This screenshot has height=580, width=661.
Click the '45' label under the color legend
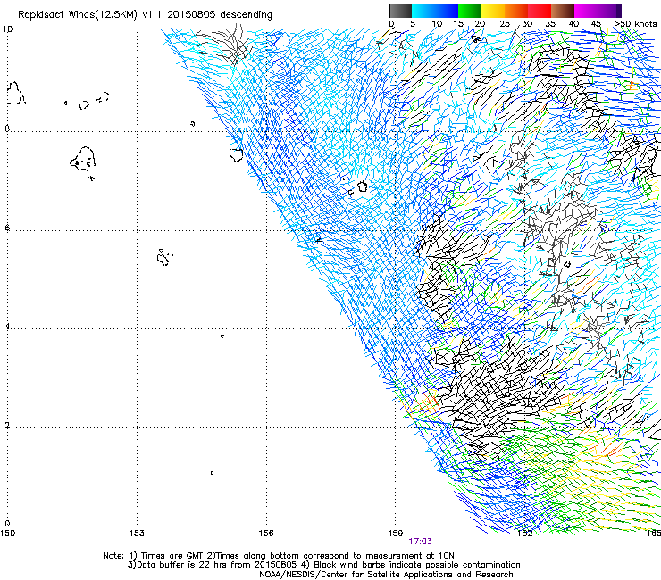coord(596,23)
